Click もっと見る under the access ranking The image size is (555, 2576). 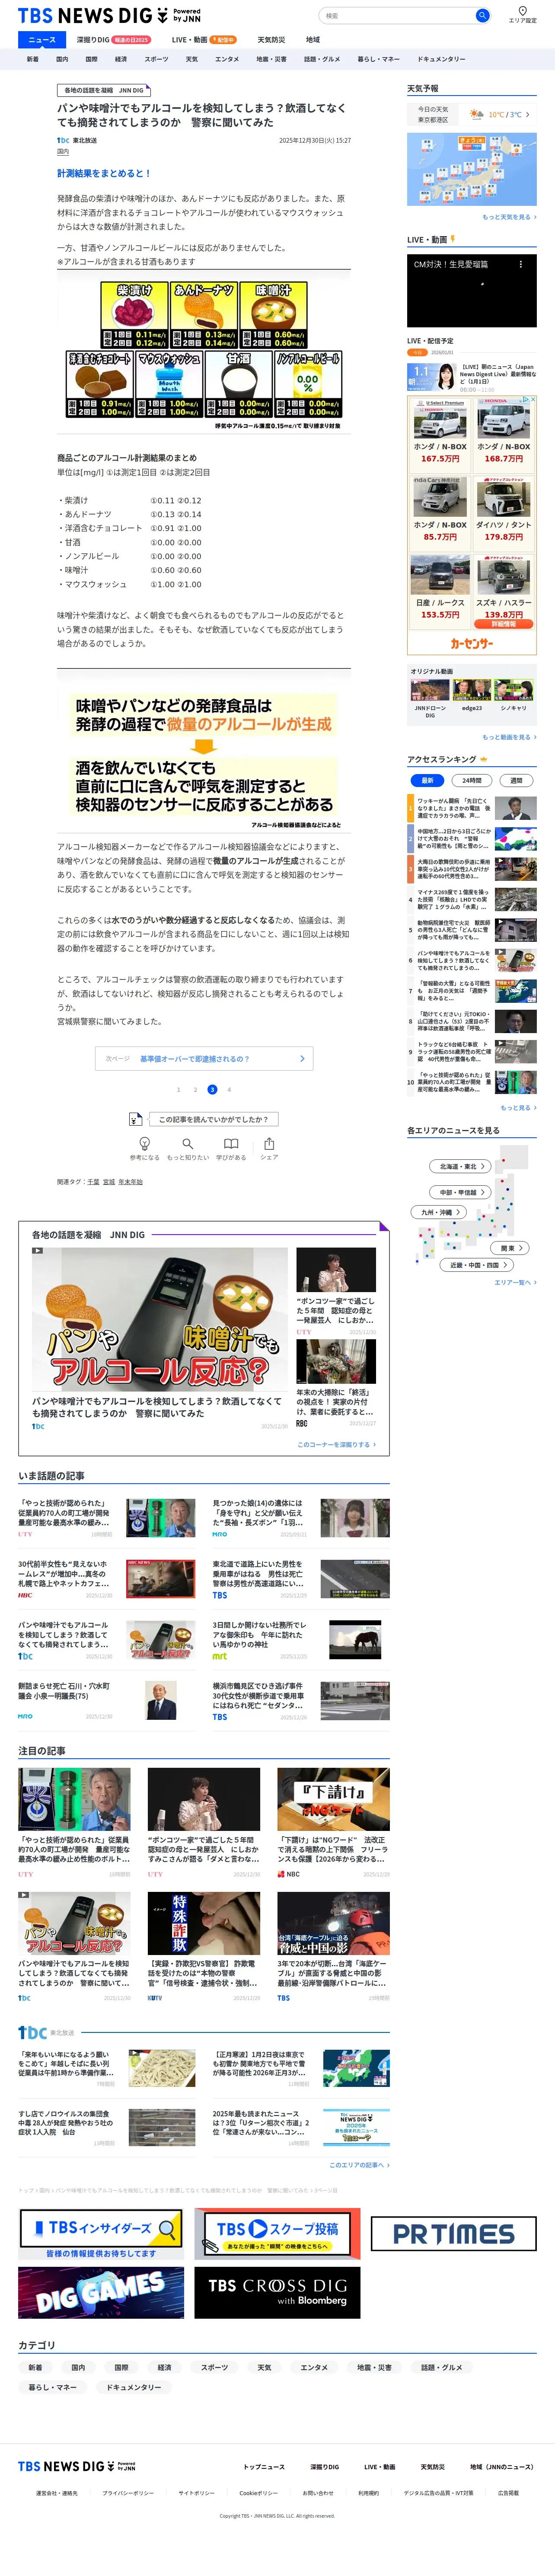518,1107
